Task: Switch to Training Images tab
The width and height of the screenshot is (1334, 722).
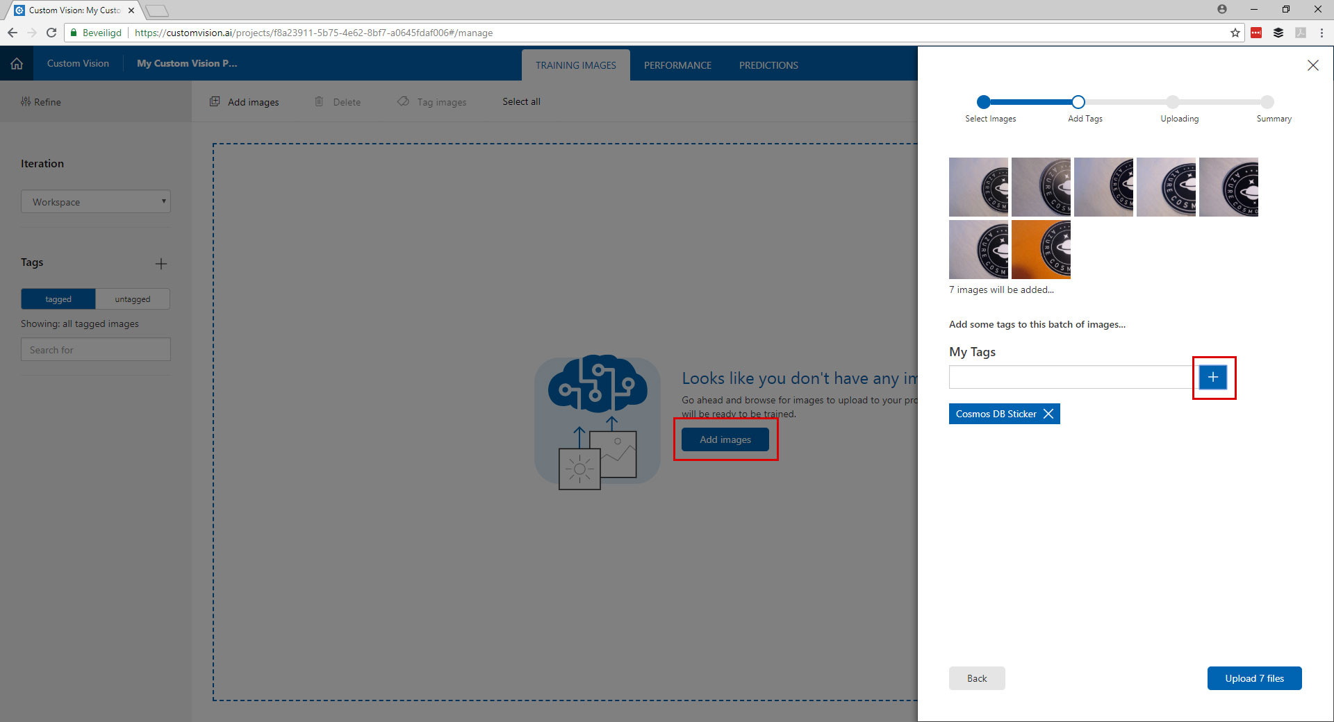Action: [x=576, y=65]
